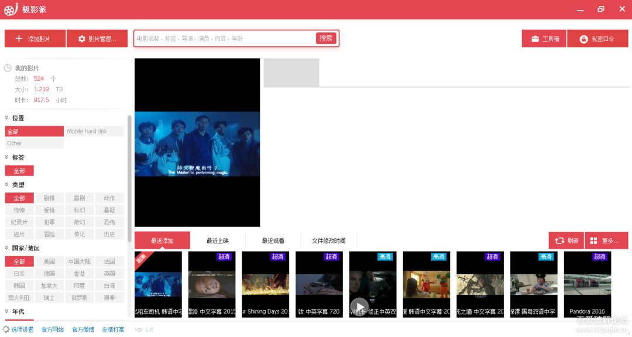Viewport: 632px width, 337px height.
Task: Filter by country 中国大陆
Action: 80,262
